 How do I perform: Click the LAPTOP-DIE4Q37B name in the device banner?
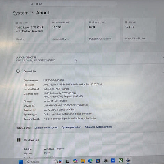coord(26,58)
